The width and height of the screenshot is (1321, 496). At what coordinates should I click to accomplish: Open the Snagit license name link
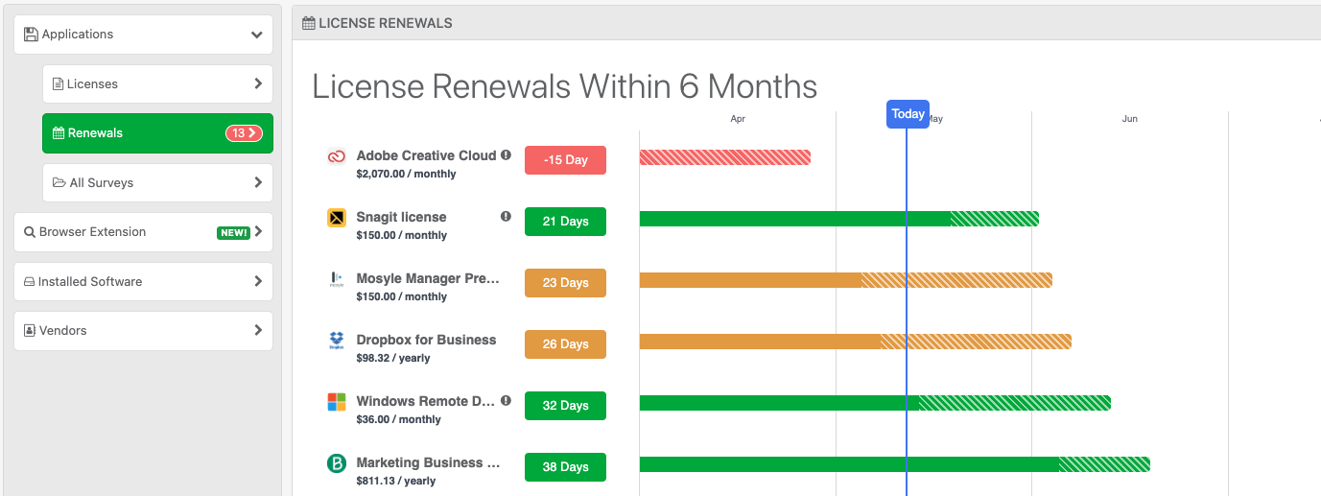click(x=401, y=217)
